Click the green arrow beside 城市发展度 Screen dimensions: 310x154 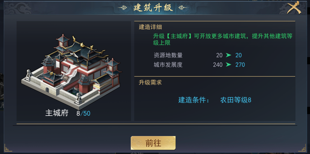point(229,65)
